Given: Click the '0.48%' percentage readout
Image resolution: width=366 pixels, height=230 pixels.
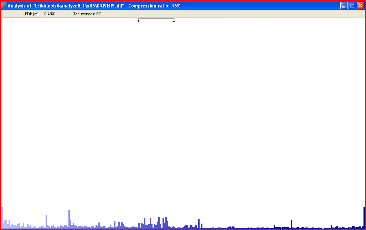Looking at the screenshot, I should pyautogui.click(x=50, y=14).
